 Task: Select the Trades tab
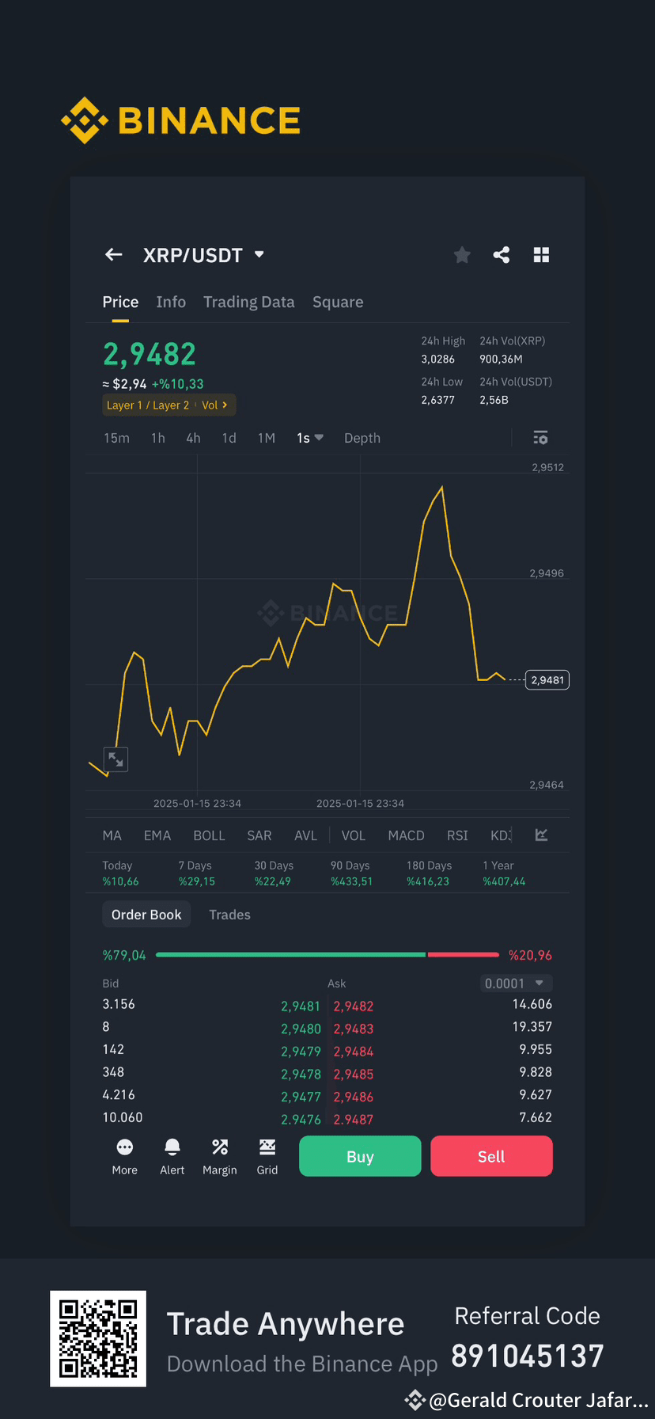[x=229, y=915]
